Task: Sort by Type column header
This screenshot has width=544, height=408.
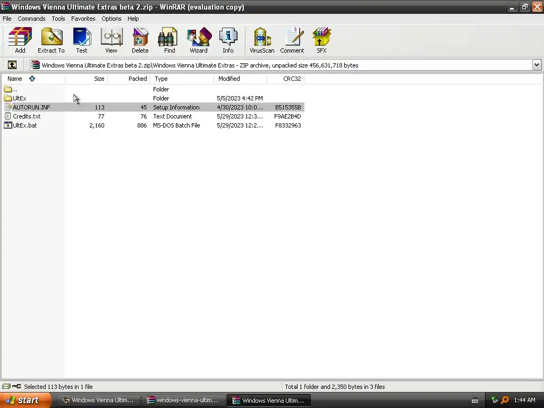Action: (182, 79)
